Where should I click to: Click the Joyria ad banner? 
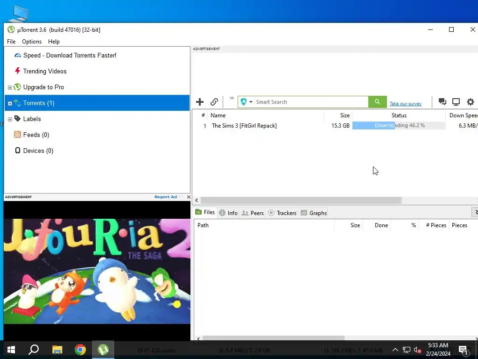97,271
